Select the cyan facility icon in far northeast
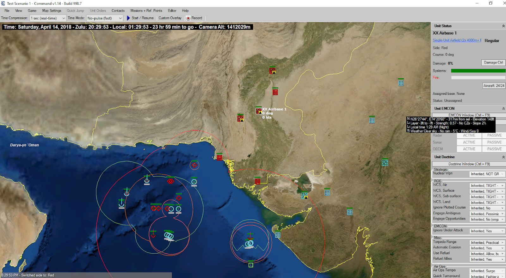 pyautogui.click(x=401, y=83)
